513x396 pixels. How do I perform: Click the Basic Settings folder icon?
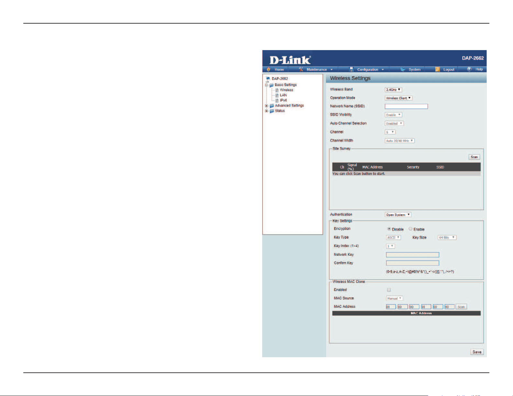(272, 85)
